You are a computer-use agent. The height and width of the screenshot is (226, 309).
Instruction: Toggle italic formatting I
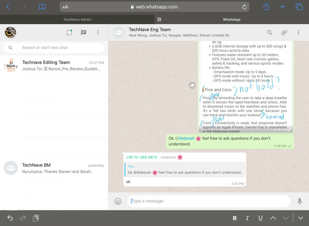coord(247,218)
